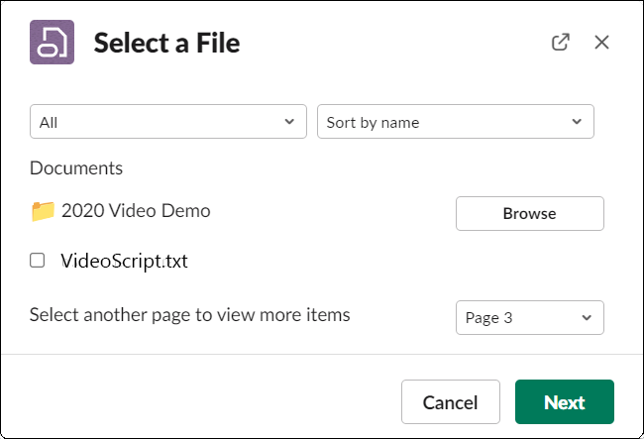The width and height of the screenshot is (644, 439).
Task: Open the All file type filter
Action: (x=167, y=122)
